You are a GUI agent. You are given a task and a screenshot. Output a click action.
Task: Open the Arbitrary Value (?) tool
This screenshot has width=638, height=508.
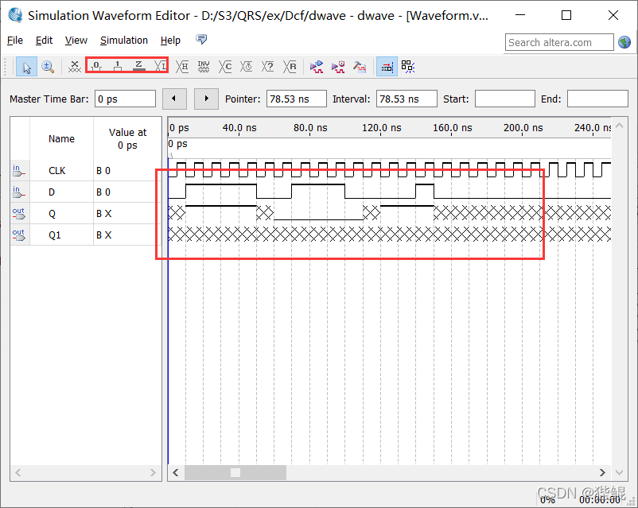click(268, 67)
